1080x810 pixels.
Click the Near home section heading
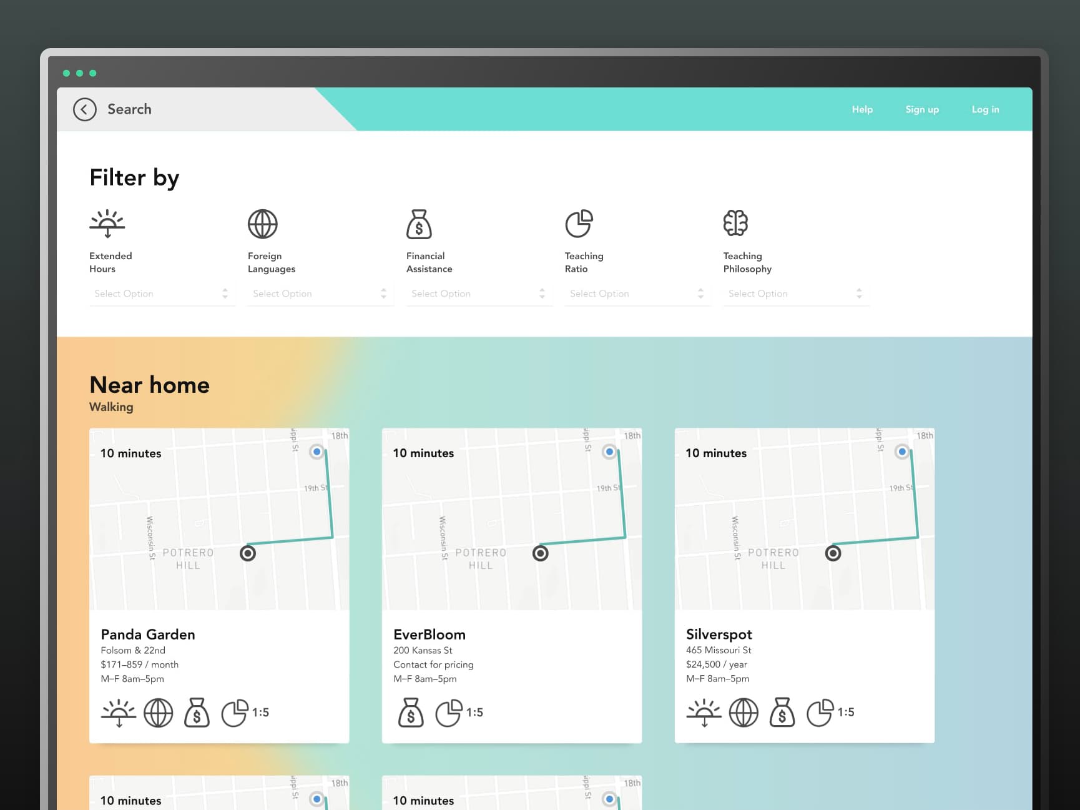tap(150, 385)
